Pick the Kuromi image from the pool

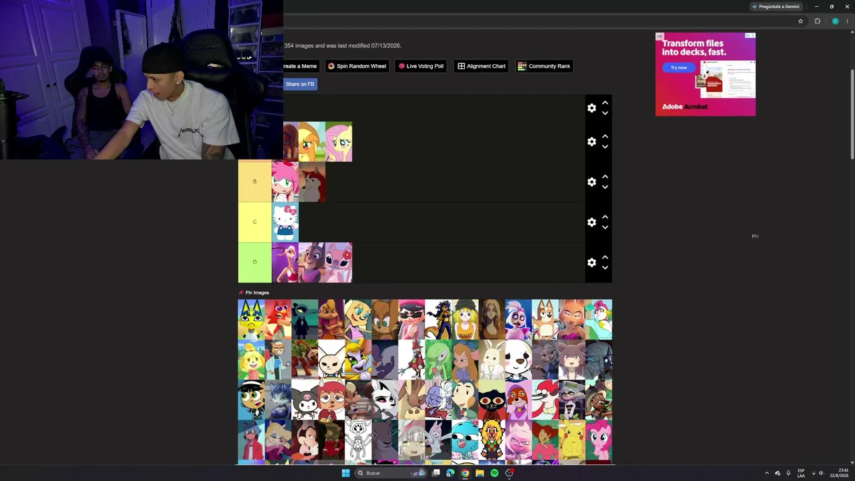(305, 400)
